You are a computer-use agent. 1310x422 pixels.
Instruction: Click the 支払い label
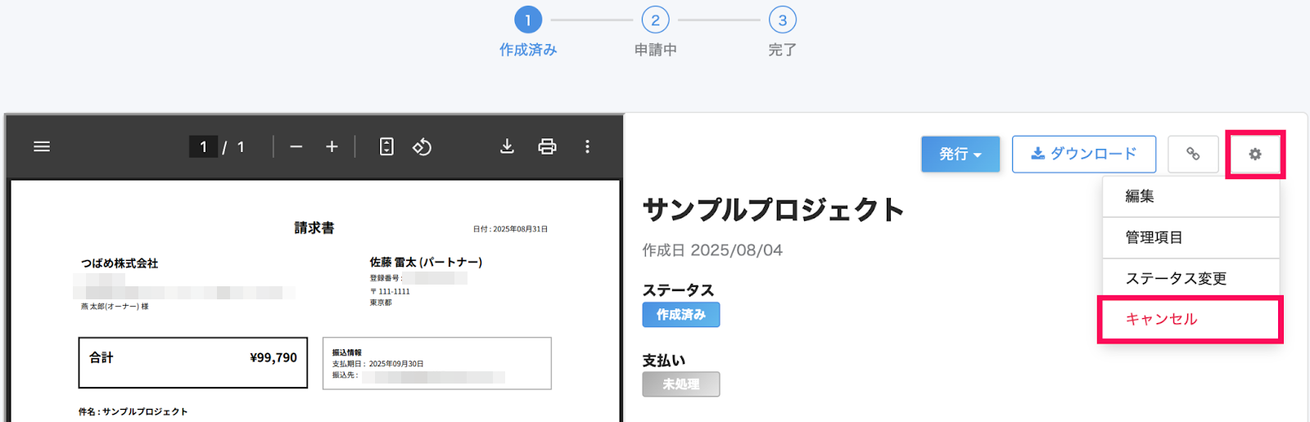(x=664, y=361)
